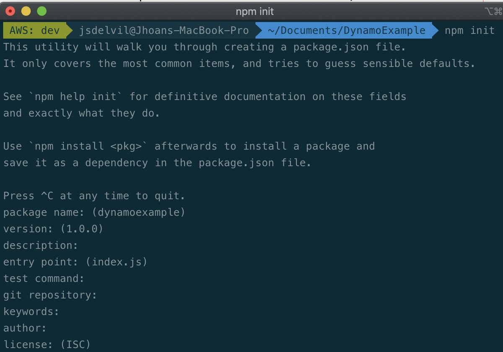
Task: Click the author: prompt line
Action: click(25, 328)
